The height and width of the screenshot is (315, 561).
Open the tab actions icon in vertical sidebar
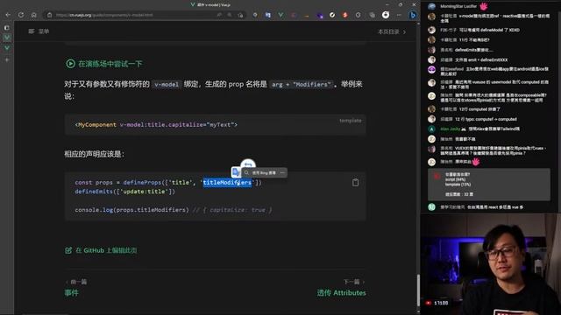[x=7, y=27]
